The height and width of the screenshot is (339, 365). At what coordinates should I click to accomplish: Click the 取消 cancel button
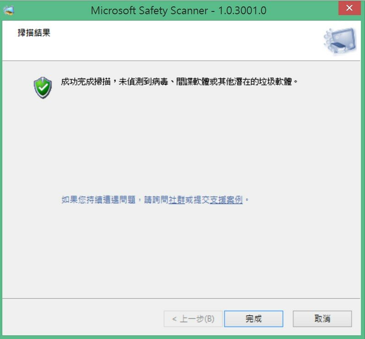[x=322, y=318]
